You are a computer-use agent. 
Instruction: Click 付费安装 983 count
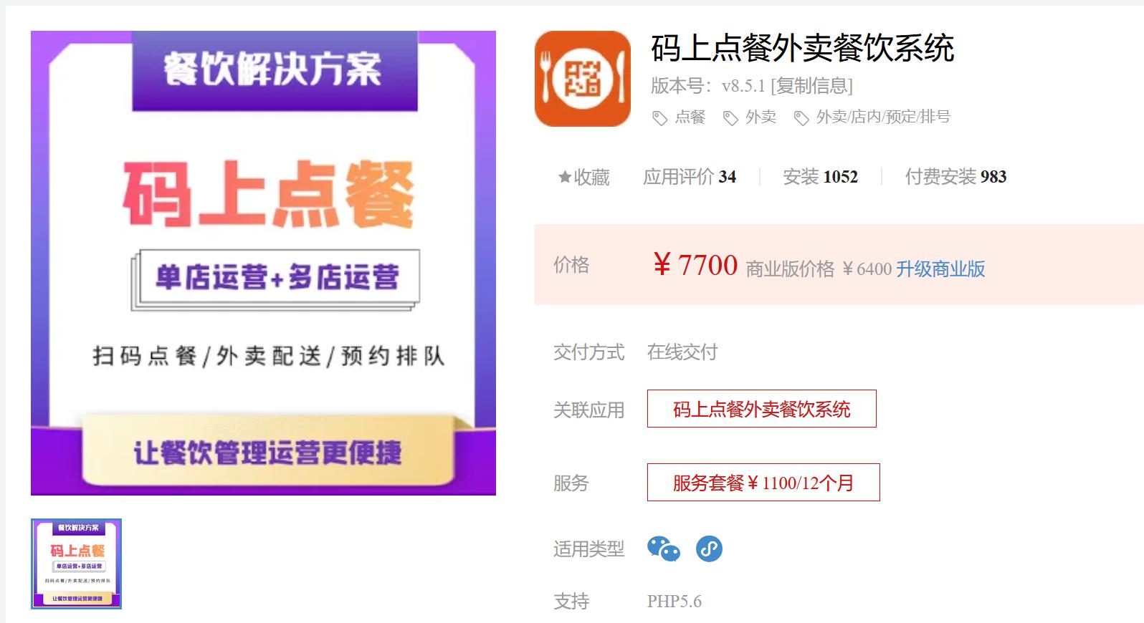click(x=955, y=177)
